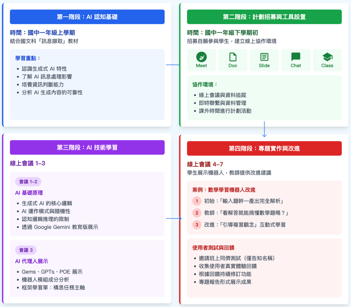Click the text 時間：國中一年級上學期
351x307 pixels.
point(42,33)
